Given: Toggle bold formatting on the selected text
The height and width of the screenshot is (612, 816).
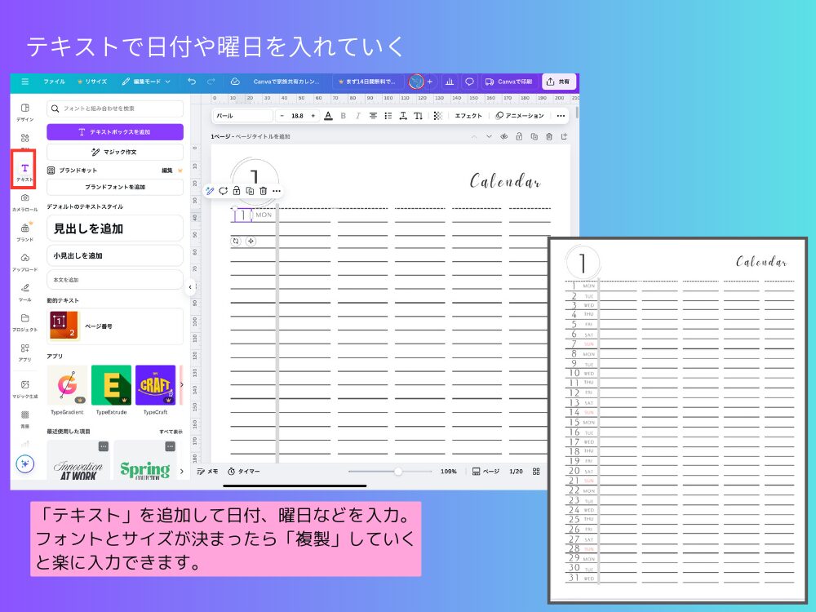Looking at the screenshot, I should [x=342, y=115].
